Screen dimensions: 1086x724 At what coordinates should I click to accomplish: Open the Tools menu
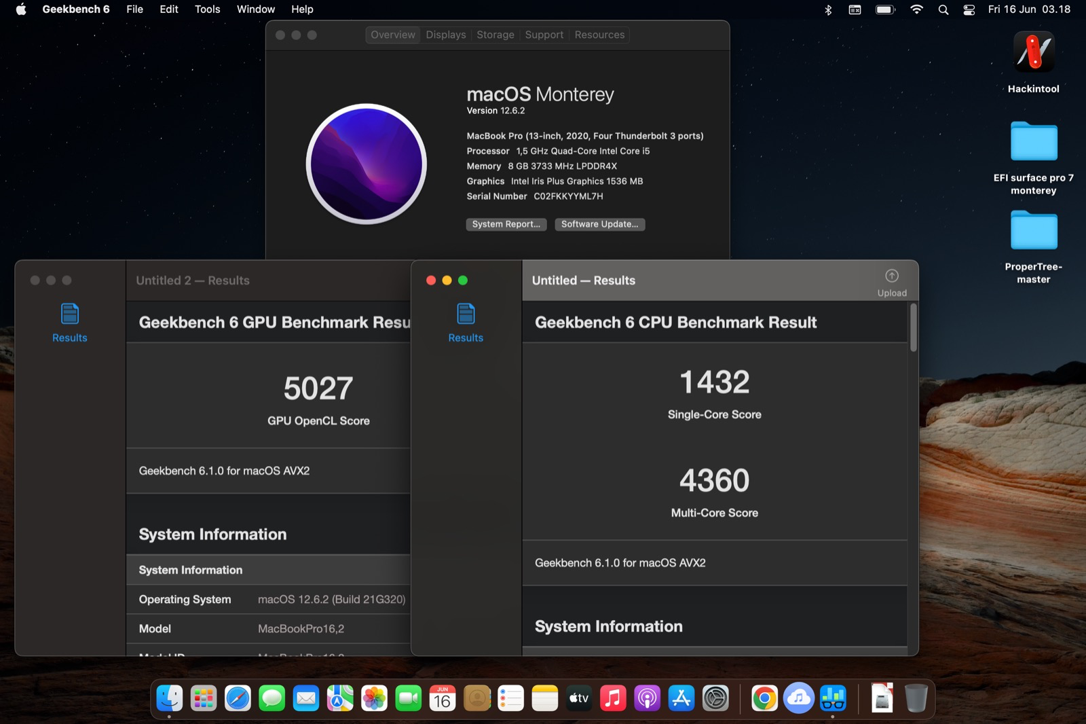point(207,10)
